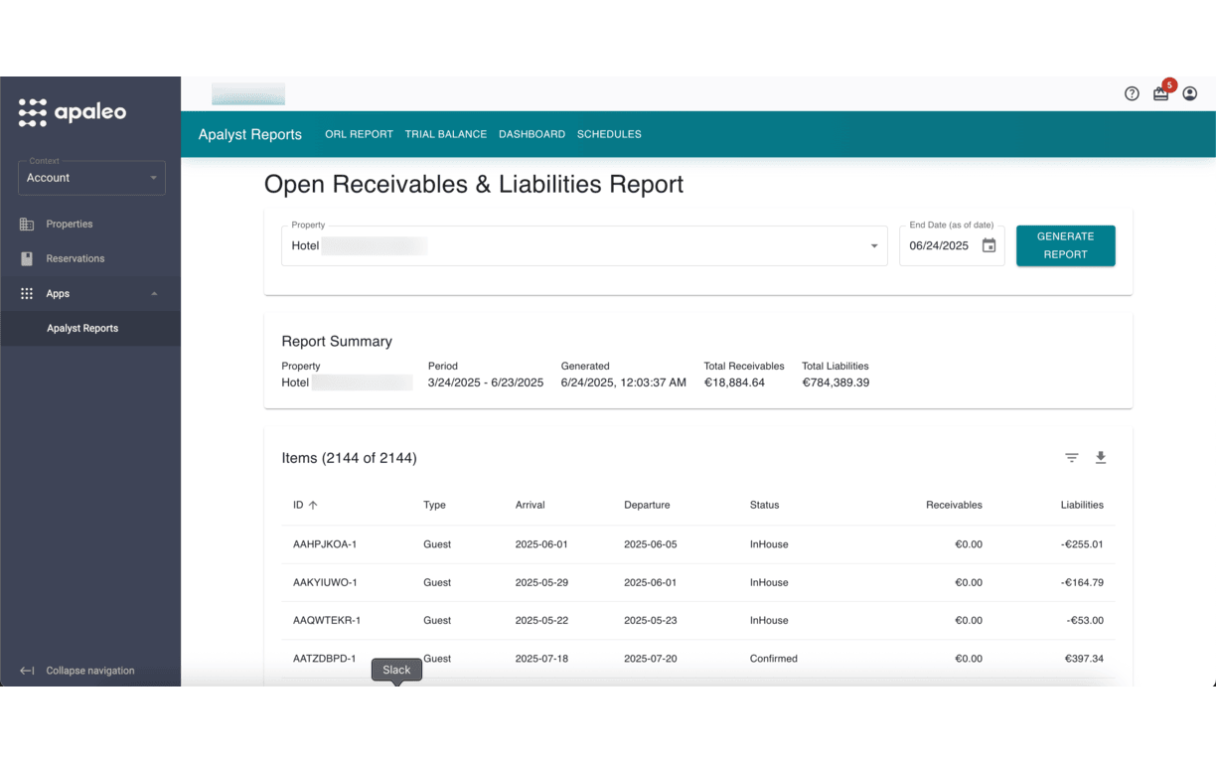Sort by the Status column header
This screenshot has height=763, width=1216.
pos(764,505)
